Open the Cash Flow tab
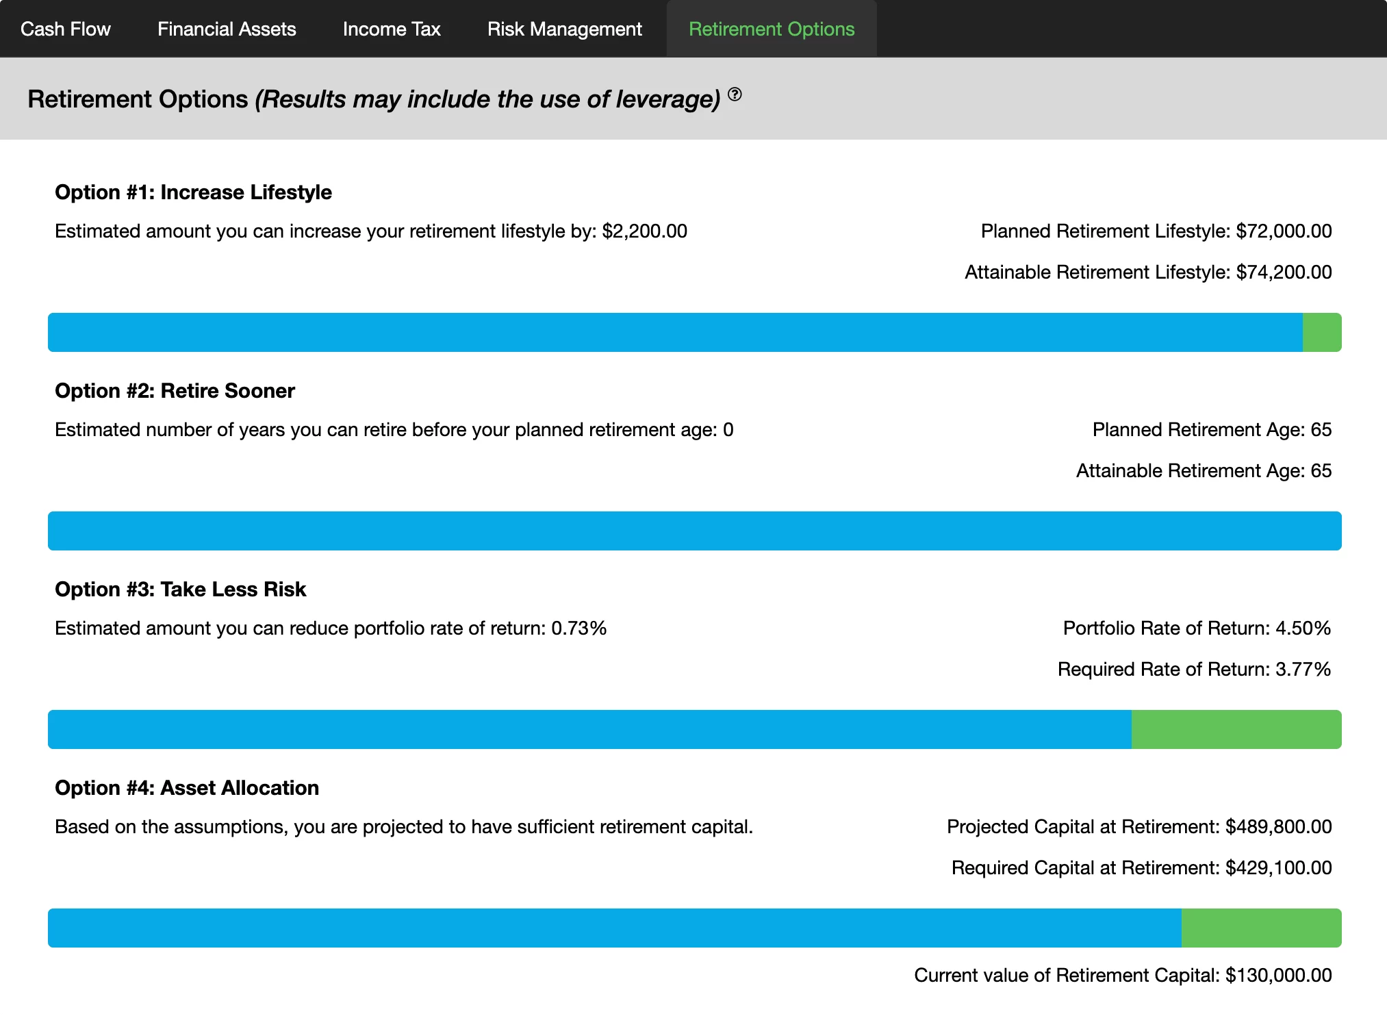 tap(66, 29)
